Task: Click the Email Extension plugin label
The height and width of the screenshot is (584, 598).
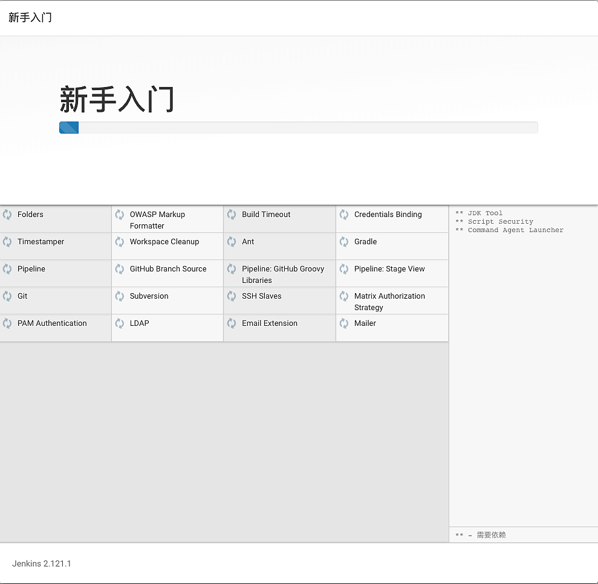Action: (x=270, y=323)
